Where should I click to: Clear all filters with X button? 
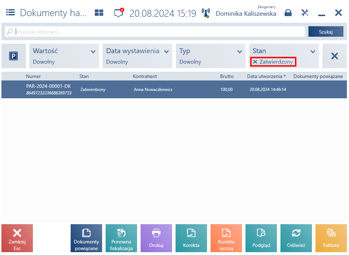[x=335, y=56]
